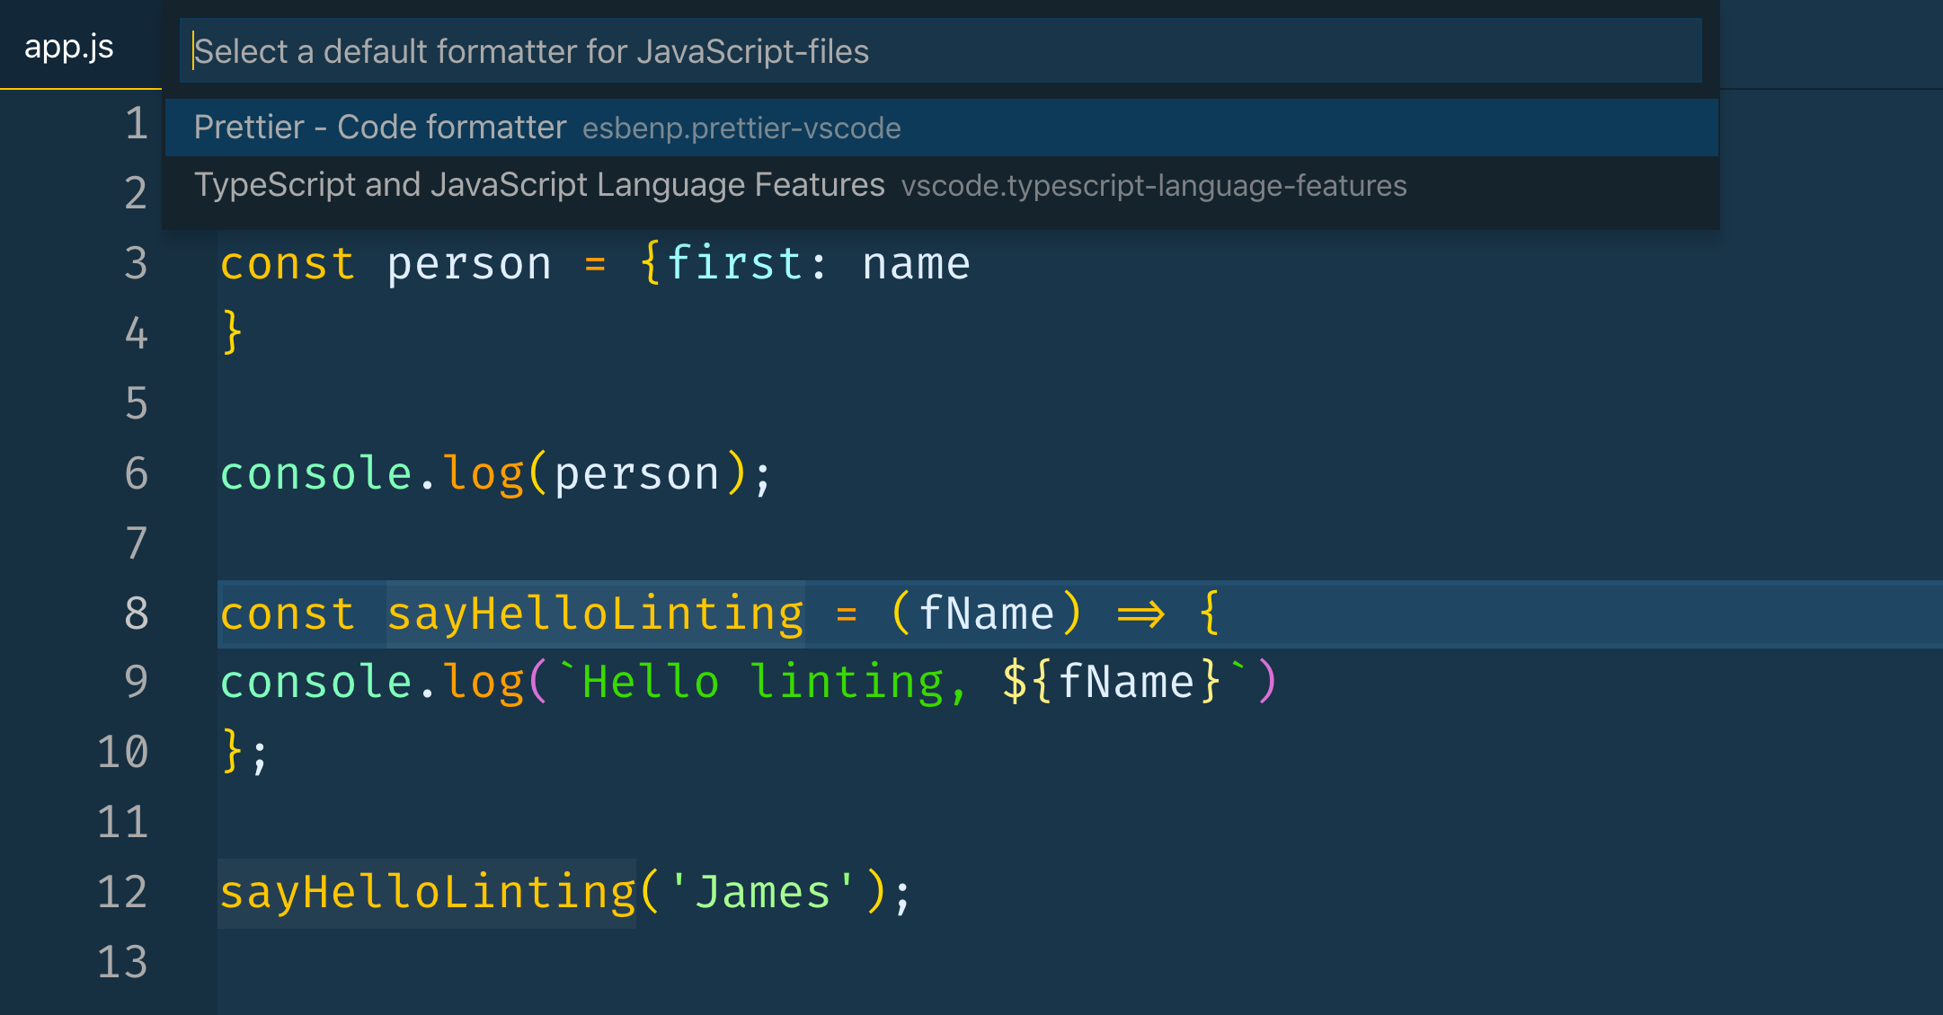1943x1015 pixels.
Task: Click line number 8 in the gutter
Action: click(x=135, y=613)
